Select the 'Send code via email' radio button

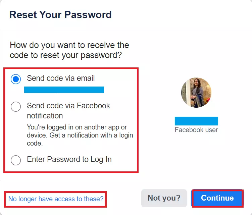tap(16, 79)
